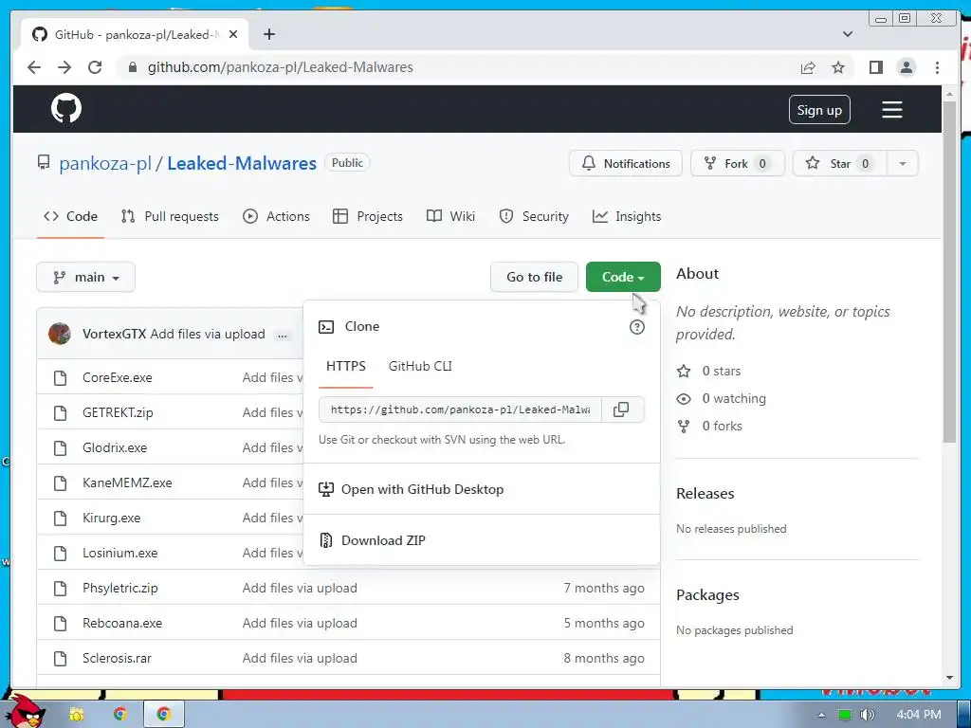Open the Packages heading link
The height and width of the screenshot is (728, 971).
click(x=707, y=595)
